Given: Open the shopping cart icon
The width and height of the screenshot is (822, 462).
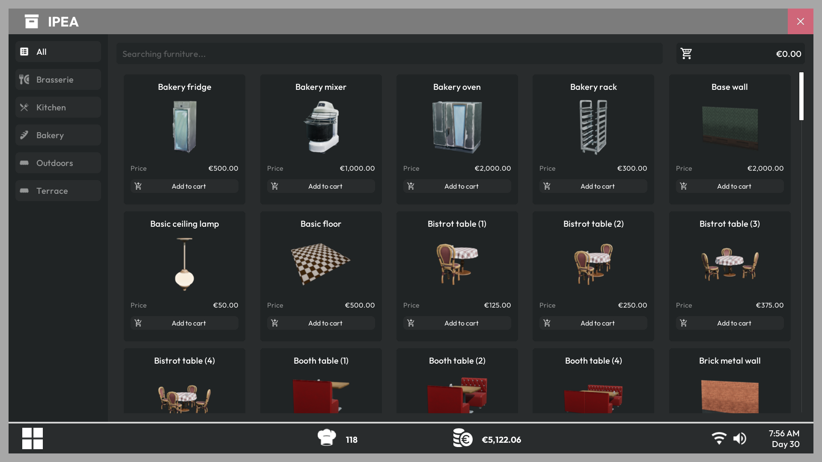Looking at the screenshot, I should coord(686,53).
